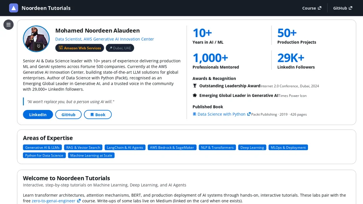This screenshot has height=204, width=363.
Task: Click the Noordeen Tutorials triangle logo
Action: (x=14, y=8)
